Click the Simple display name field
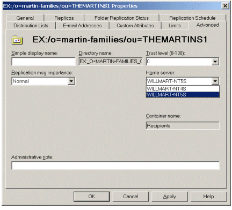Image resolution: width=232 pixels, height=210 pixels. click(44, 62)
